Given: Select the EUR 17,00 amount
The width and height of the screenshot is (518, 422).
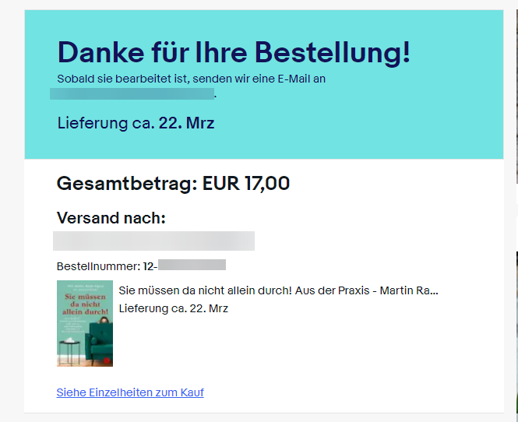Looking at the screenshot, I should (x=246, y=183).
